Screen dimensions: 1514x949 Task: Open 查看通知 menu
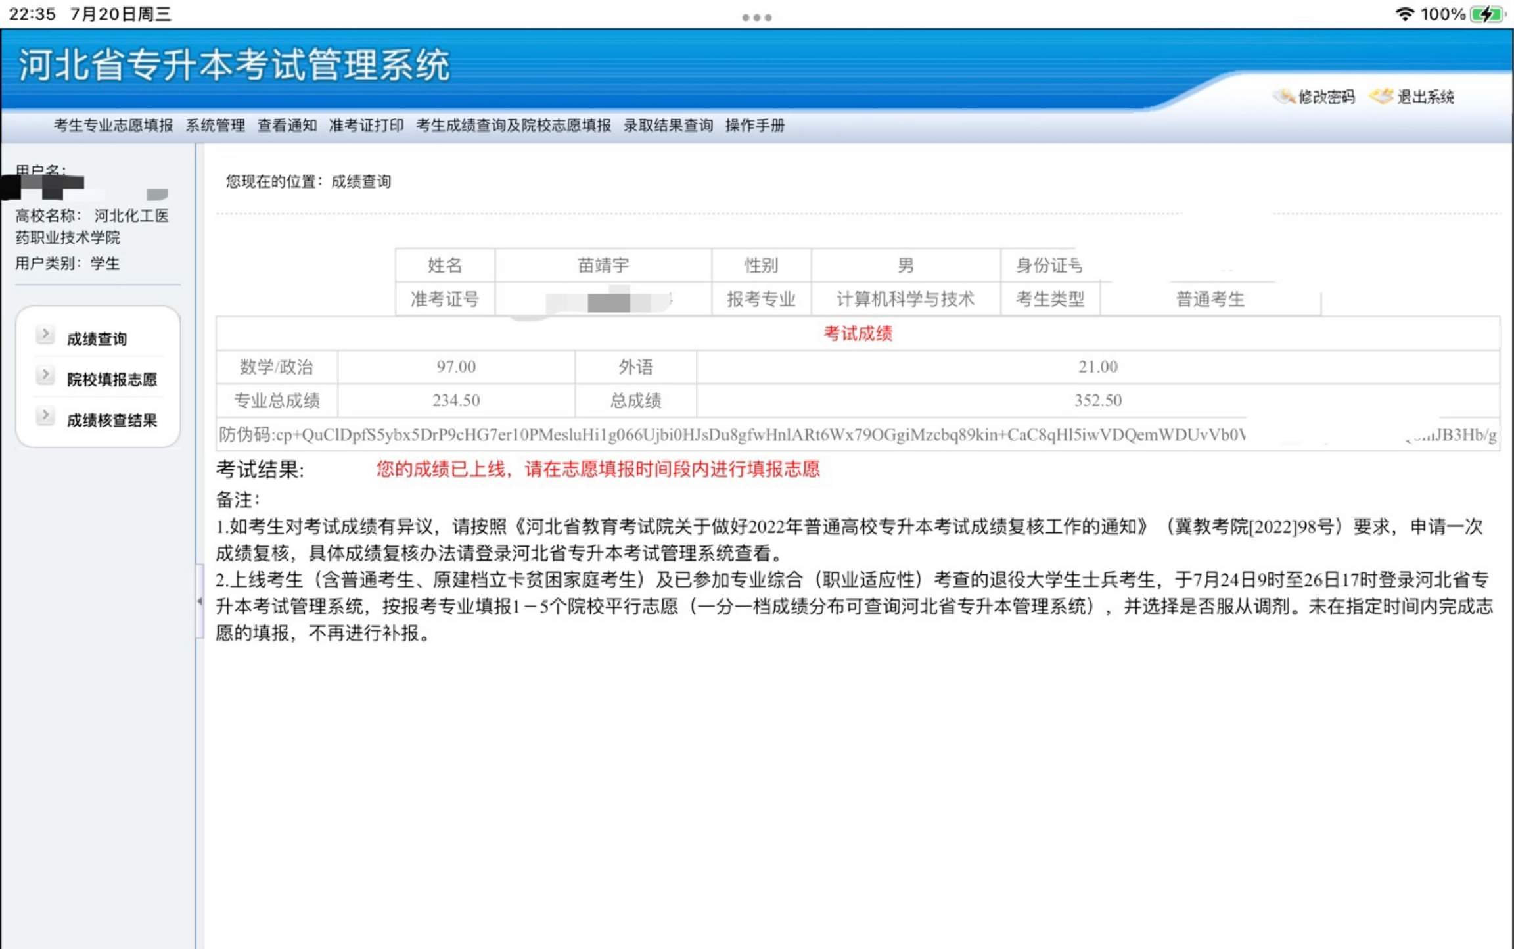click(287, 126)
